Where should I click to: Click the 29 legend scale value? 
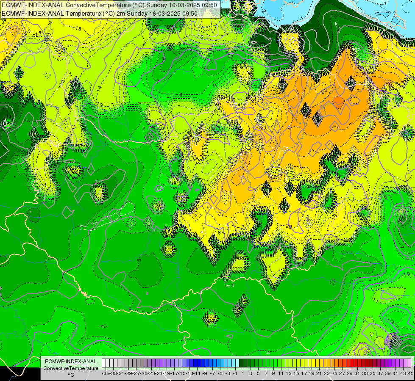tap(350, 373)
